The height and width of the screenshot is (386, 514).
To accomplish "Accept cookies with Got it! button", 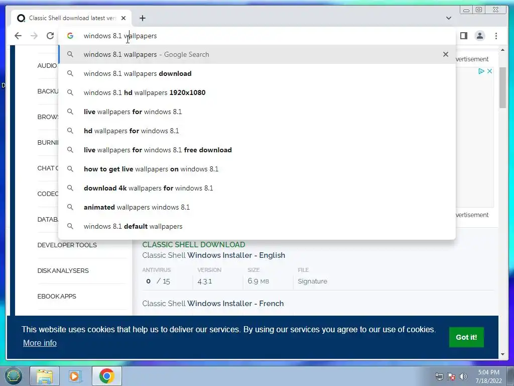I will pos(466,337).
